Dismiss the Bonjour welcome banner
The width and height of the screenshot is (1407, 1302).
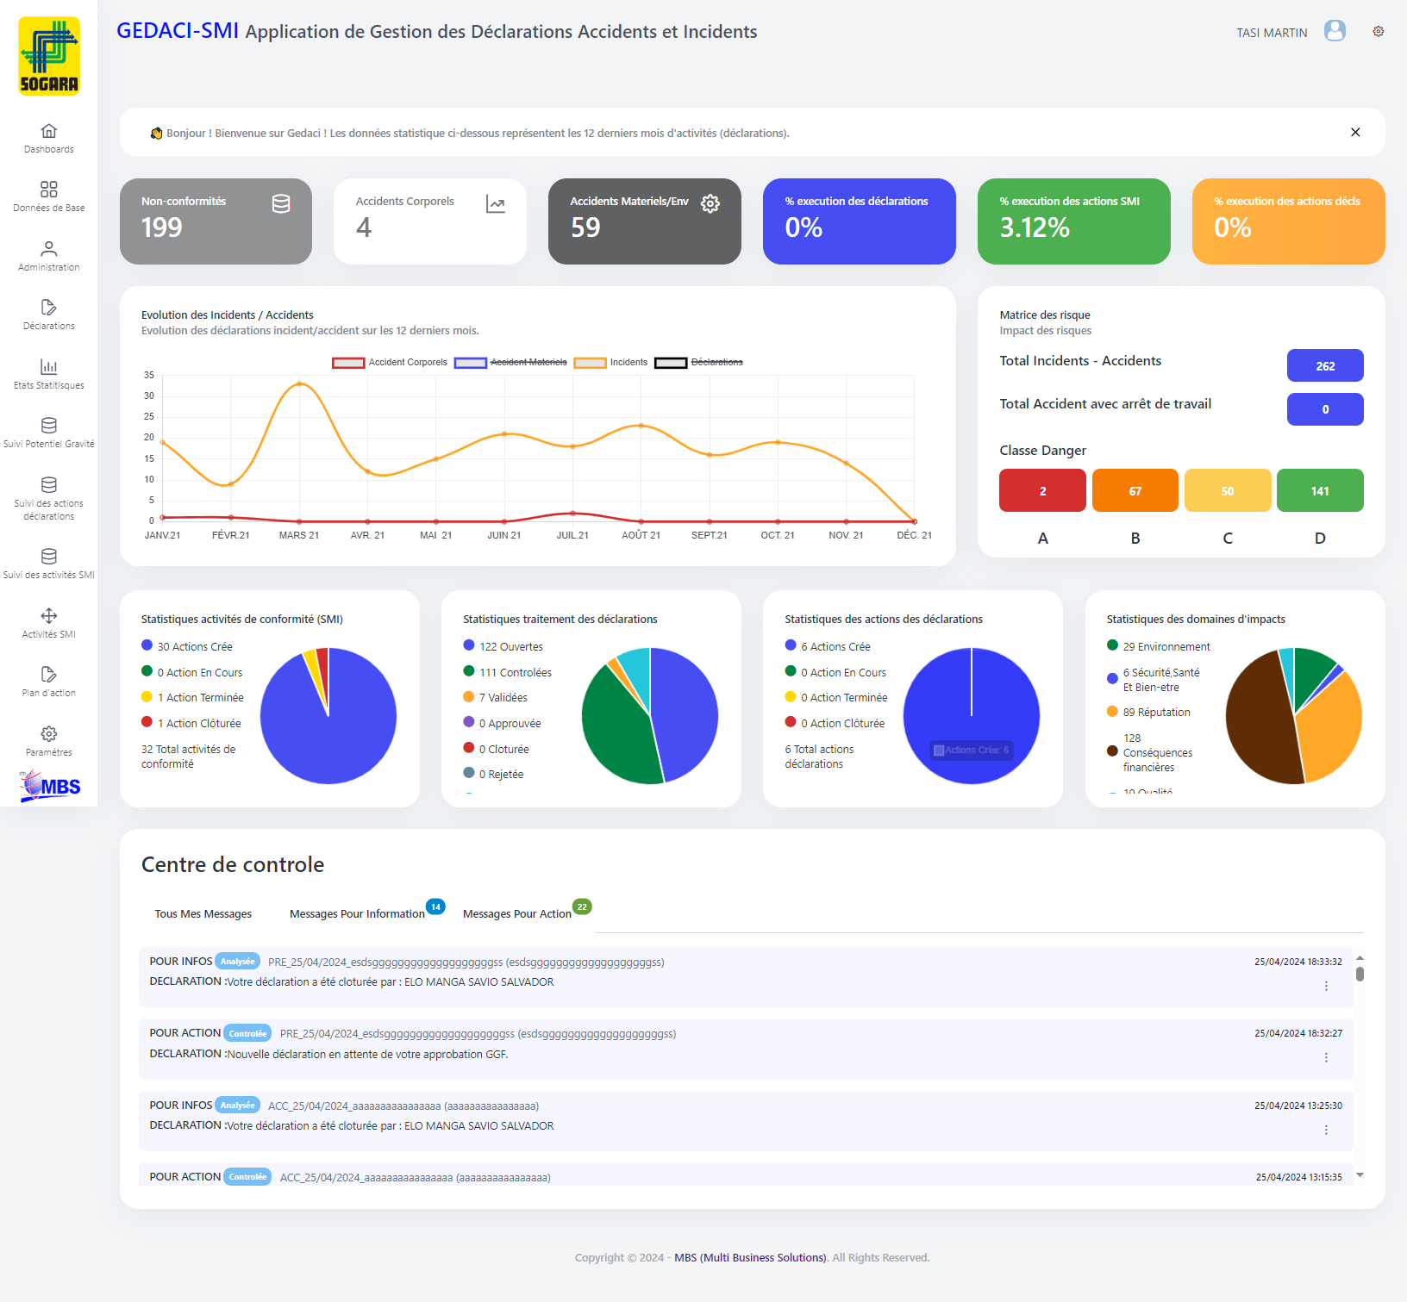1355,132
